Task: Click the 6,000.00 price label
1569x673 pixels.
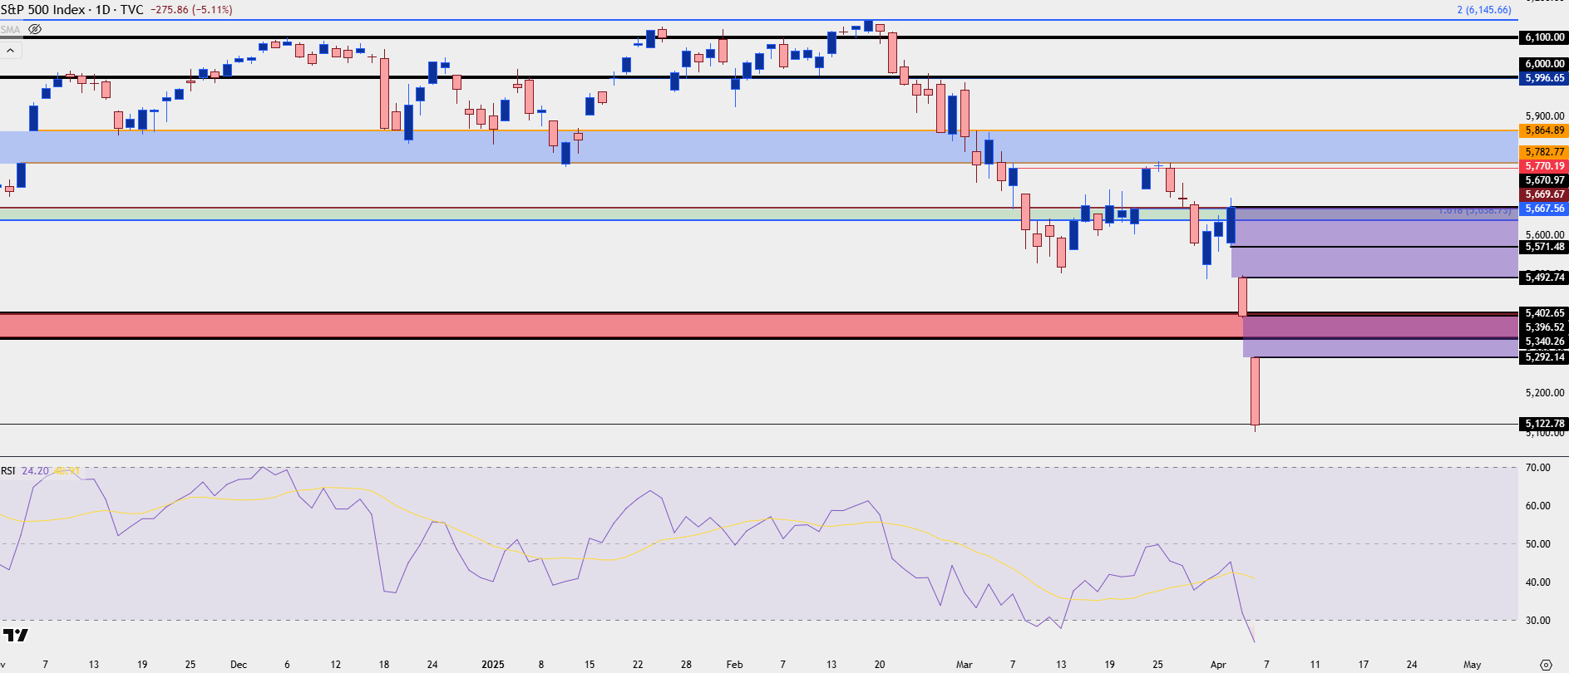Action: tap(1544, 64)
